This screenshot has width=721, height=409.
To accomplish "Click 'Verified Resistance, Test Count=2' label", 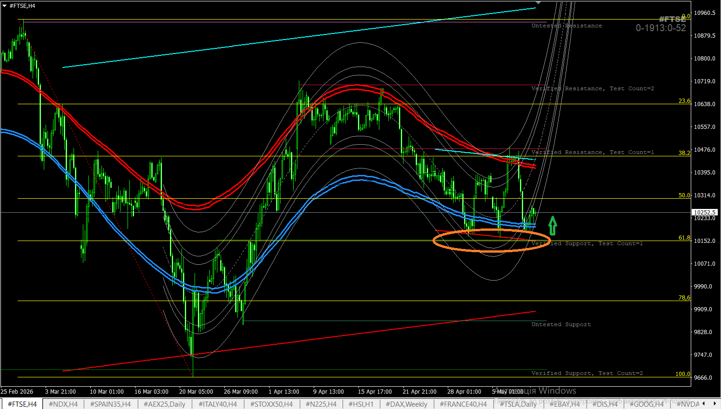I will 593,88.
